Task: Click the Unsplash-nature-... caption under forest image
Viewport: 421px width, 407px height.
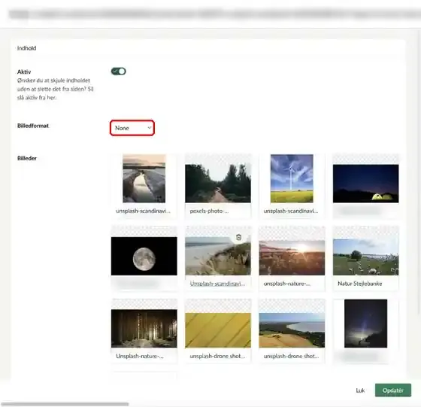Action: tap(140, 356)
